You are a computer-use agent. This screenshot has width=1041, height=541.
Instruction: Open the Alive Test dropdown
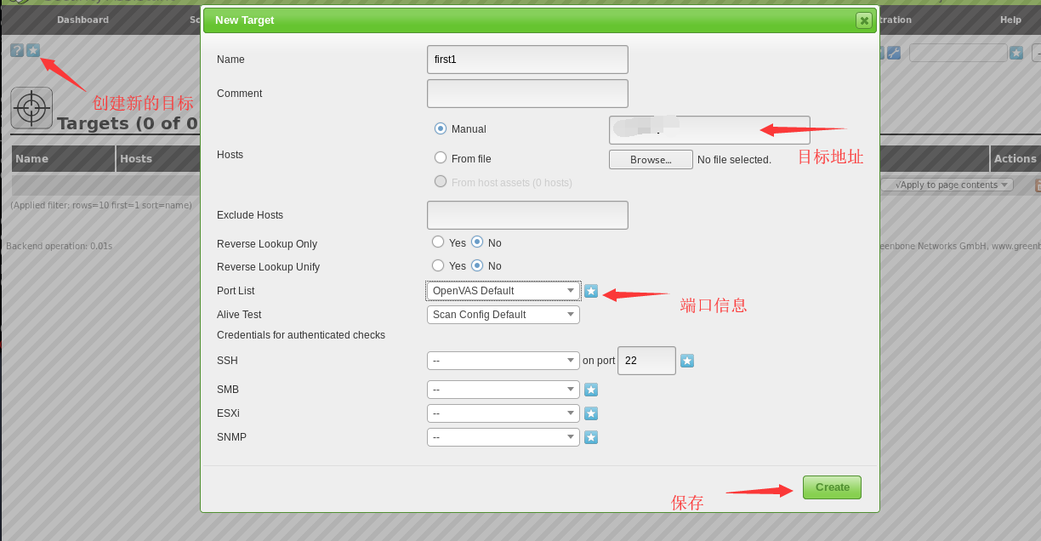click(503, 315)
